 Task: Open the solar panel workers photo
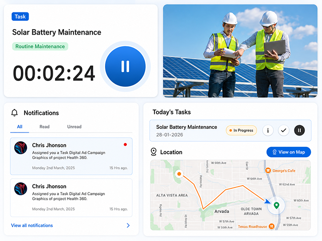pyautogui.click(x=240, y=51)
